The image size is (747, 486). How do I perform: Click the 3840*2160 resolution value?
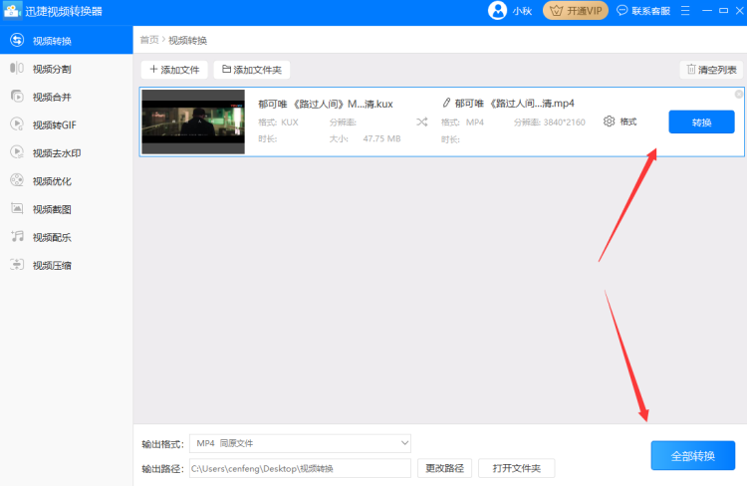pyautogui.click(x=564, y=122)
